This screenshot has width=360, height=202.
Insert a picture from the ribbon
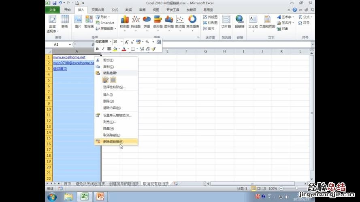pos(78,21)
